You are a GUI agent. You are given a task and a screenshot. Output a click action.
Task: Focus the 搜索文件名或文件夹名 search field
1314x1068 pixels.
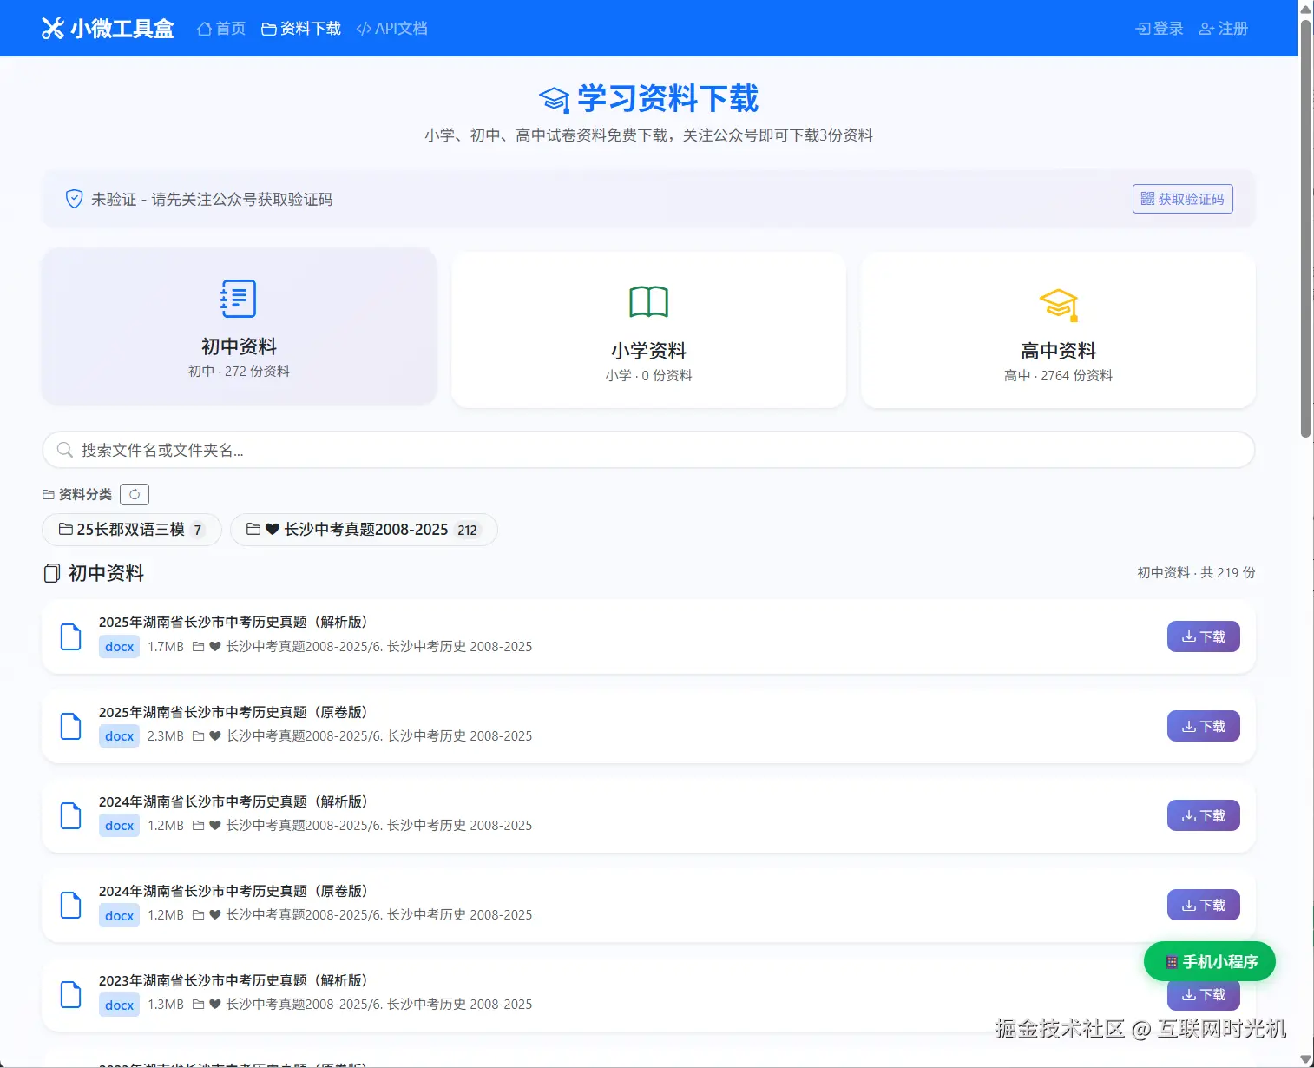648,450
